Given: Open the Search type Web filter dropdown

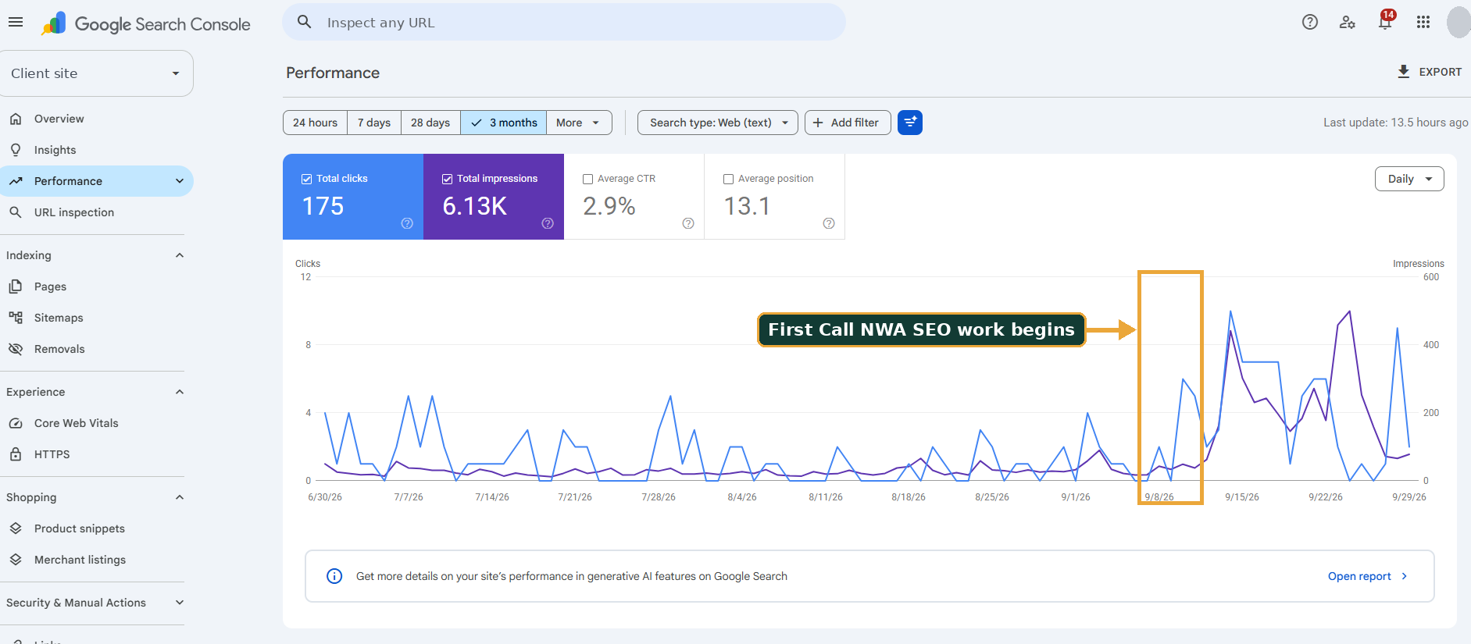Looking at the screenshot, I should click(x=718, y=123).
